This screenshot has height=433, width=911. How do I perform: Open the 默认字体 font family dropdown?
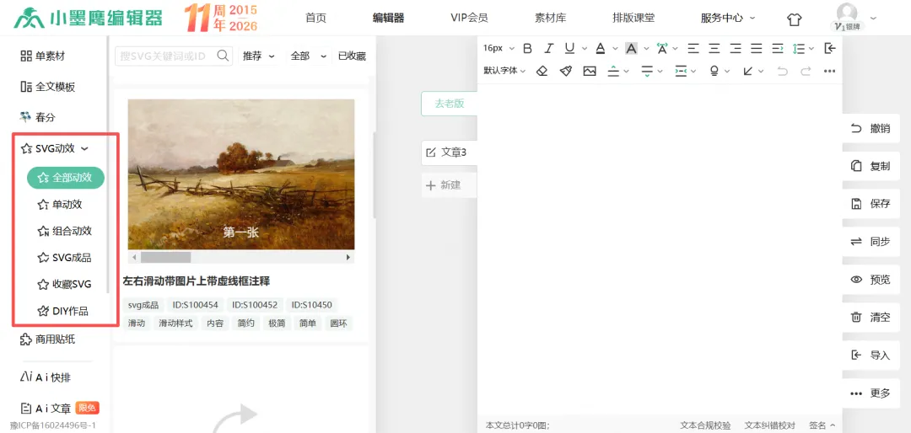504,71
